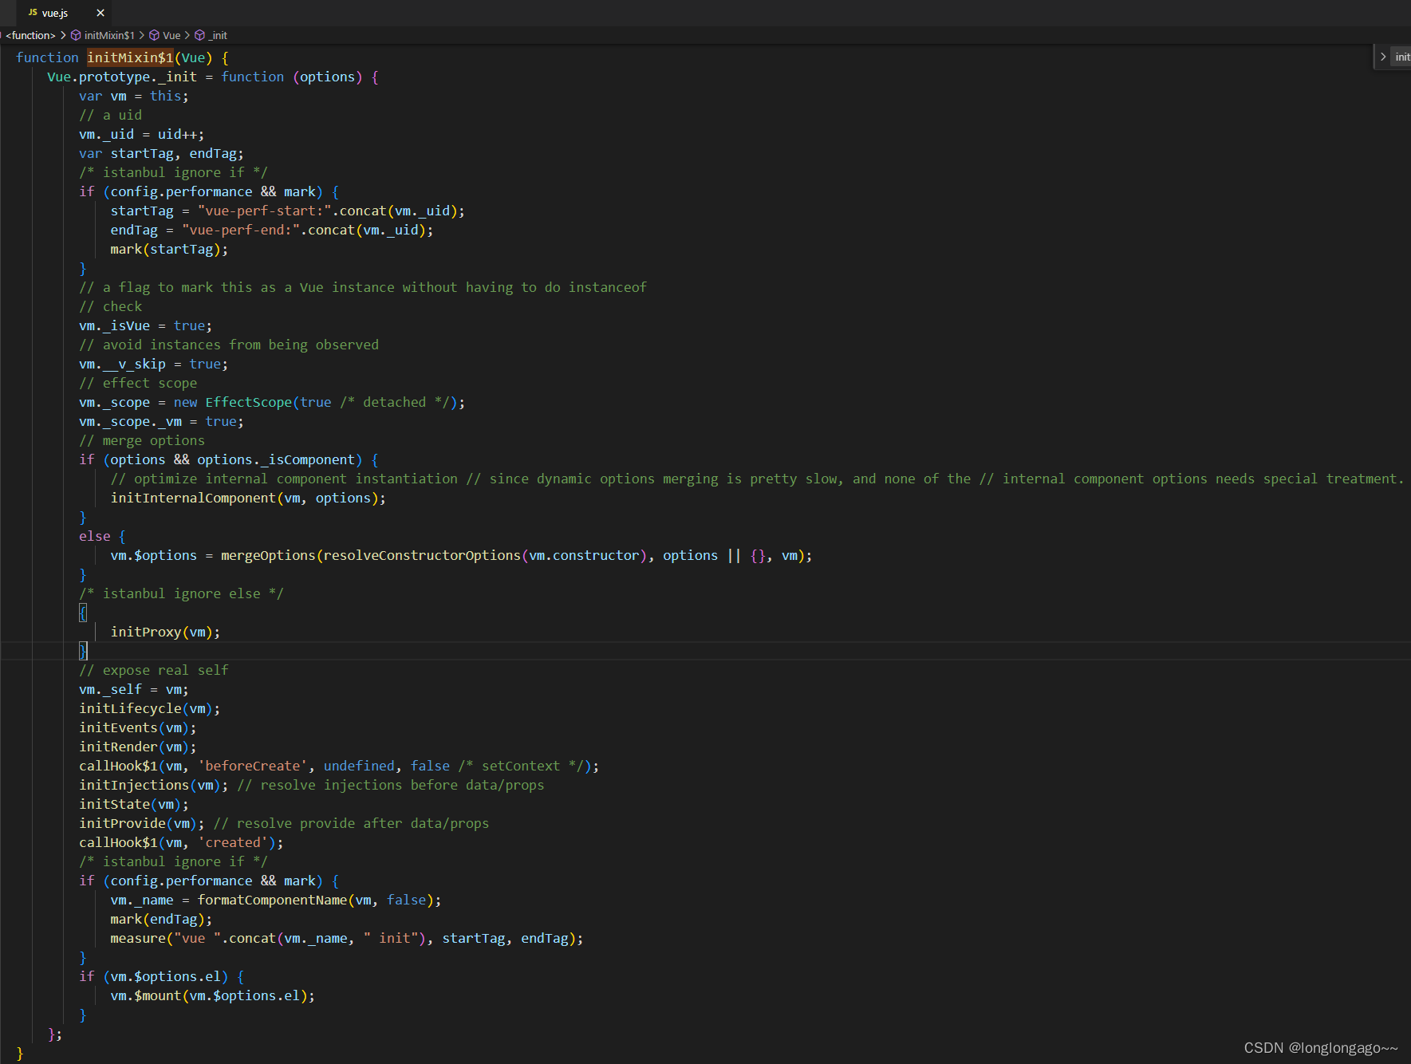Click the cube symbol icon beside _init breadcrumb
This screenshot has width=1411, height=1064.
coord(199,35)
